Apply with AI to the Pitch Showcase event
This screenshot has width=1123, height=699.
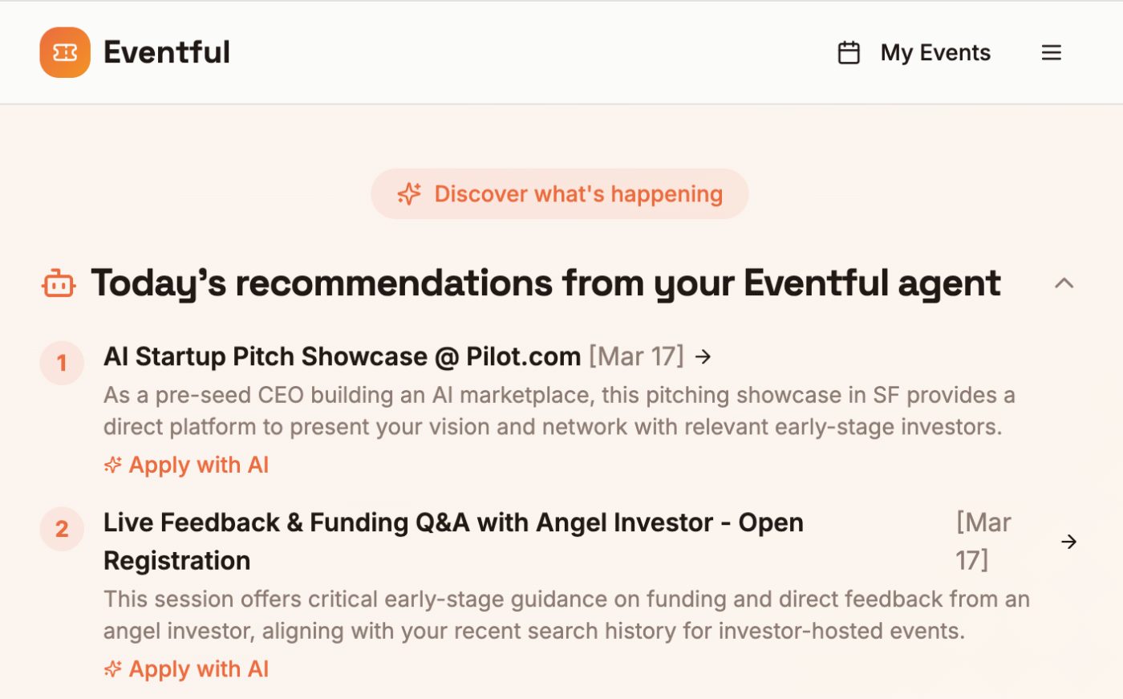coord(198,465)
